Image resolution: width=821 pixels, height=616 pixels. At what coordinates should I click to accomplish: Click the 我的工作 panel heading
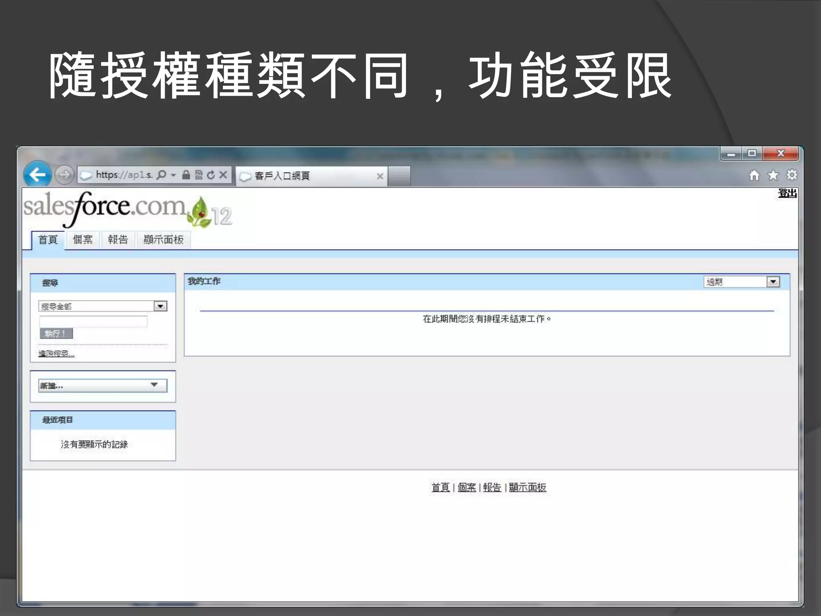point(204,281)
